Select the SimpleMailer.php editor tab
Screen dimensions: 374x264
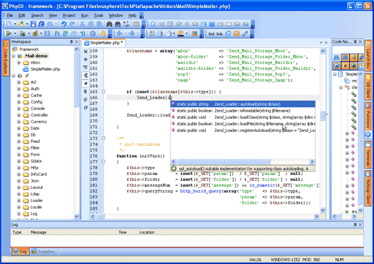104,43
